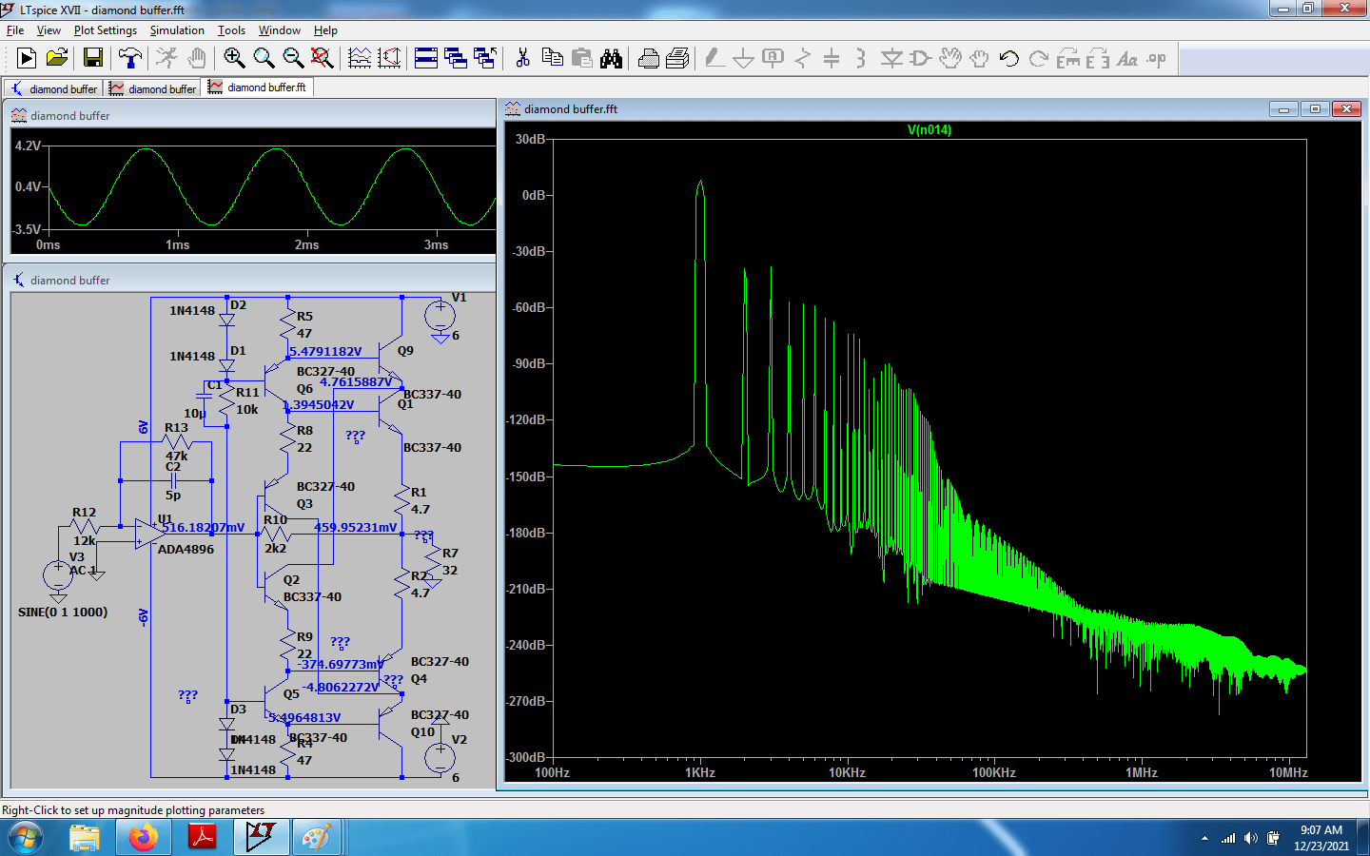This screenshot has width=1370, height=856.
Task: Click the Zoom In magnifier icon
Action: point(234,59)
